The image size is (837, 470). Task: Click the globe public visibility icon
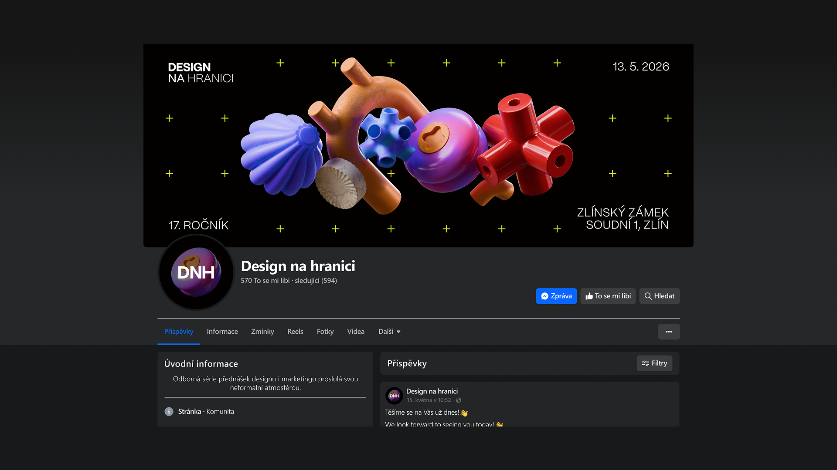coord(459,400)
